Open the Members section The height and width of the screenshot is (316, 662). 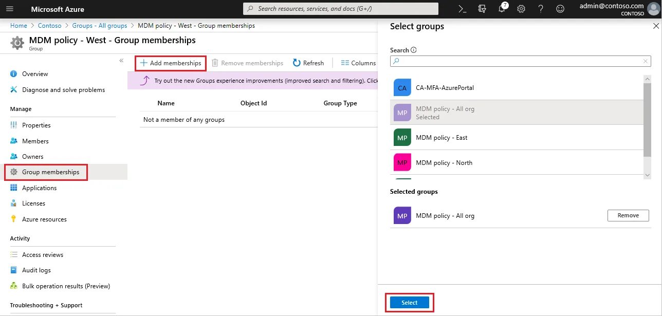[35, 141]
